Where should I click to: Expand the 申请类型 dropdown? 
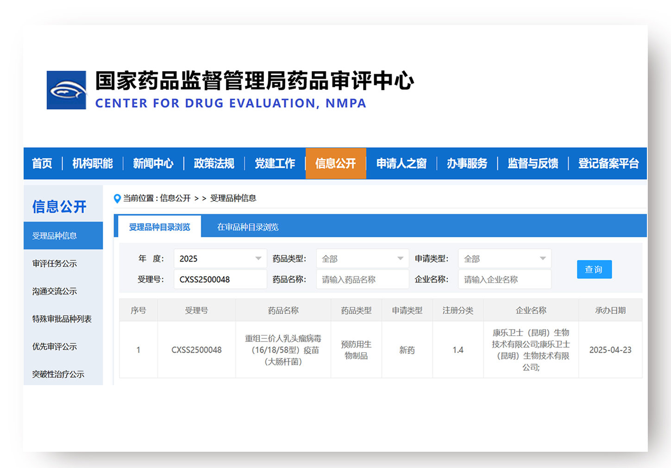504,259
